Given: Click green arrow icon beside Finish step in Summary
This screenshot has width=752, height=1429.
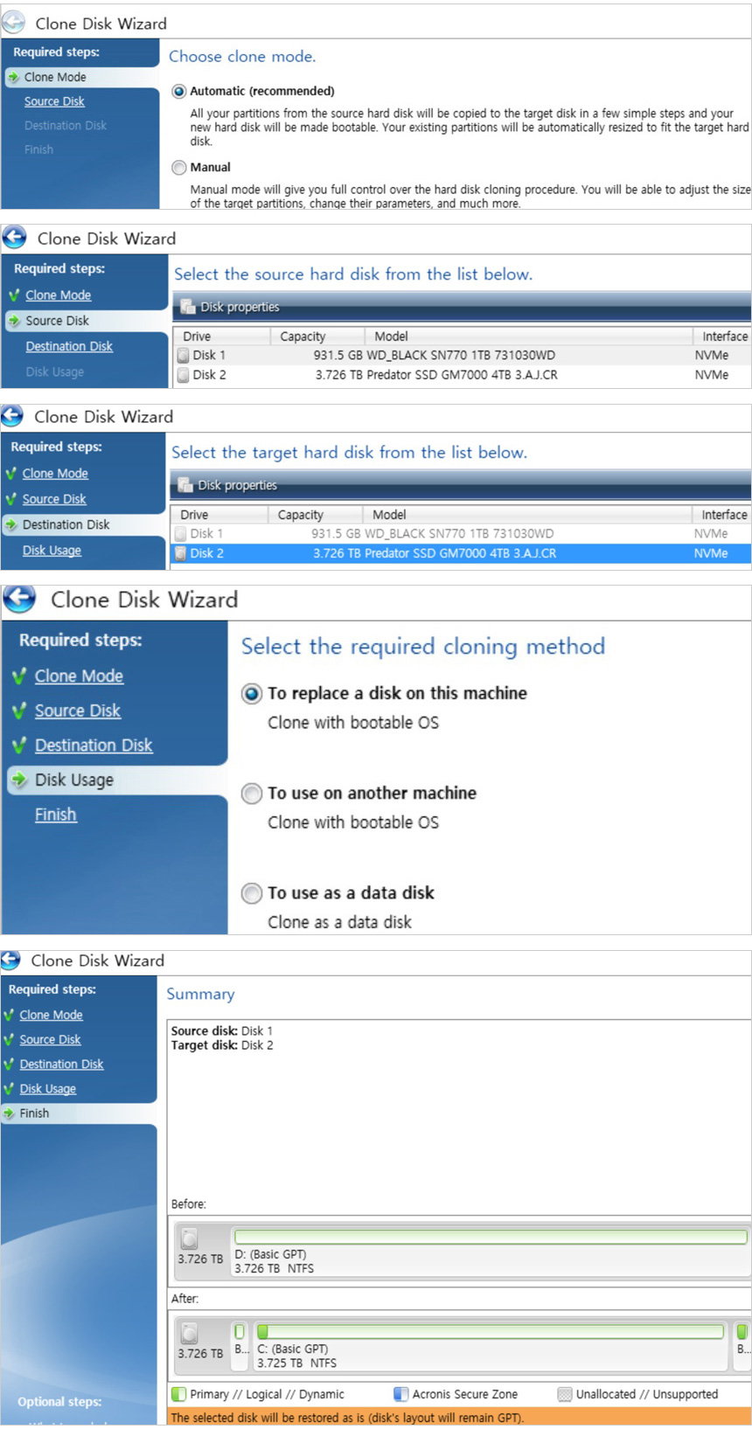Looking at the screenshot, I should coord(9,1113).
